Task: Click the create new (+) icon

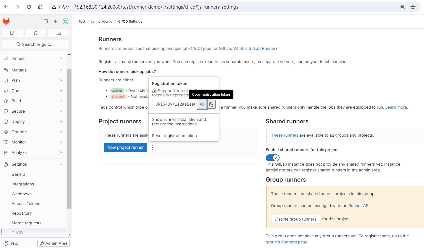Action: click(x=55, y=21)
